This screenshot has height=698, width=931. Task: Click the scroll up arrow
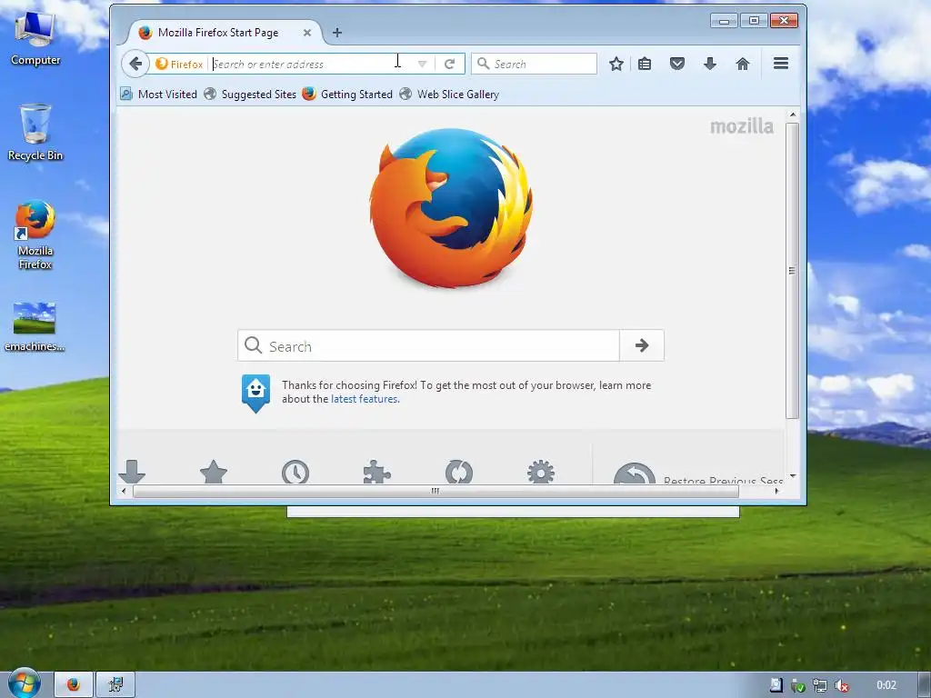pos(792,115)
